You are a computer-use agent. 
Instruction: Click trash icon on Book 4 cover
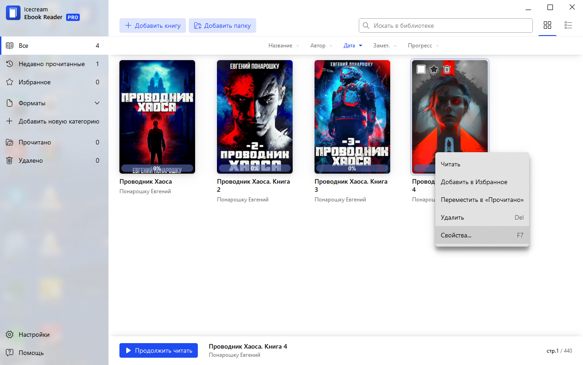[x=447, y=69]
